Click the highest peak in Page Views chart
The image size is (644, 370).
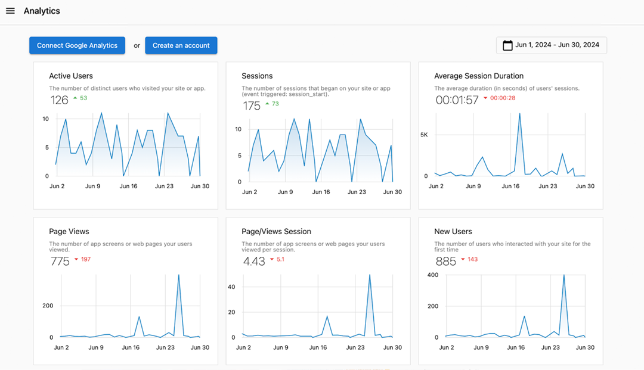[x=178, y=275]
